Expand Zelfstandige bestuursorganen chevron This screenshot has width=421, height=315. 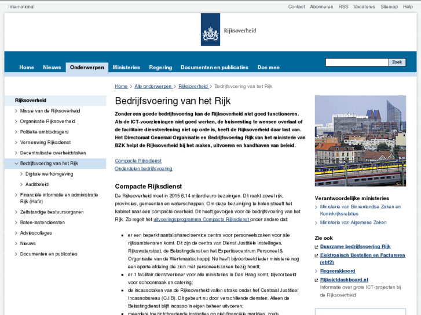16,212
